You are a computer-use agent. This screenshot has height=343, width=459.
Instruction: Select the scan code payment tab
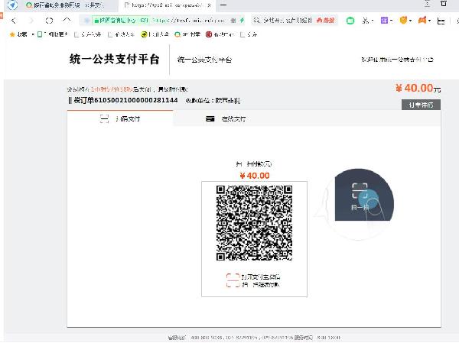pos(120,118)
